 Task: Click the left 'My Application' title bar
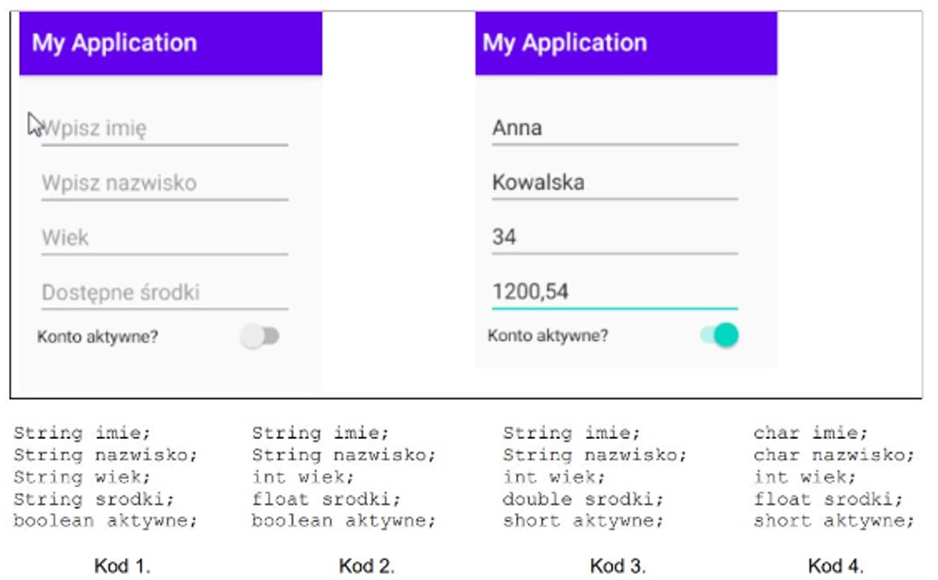170,43
